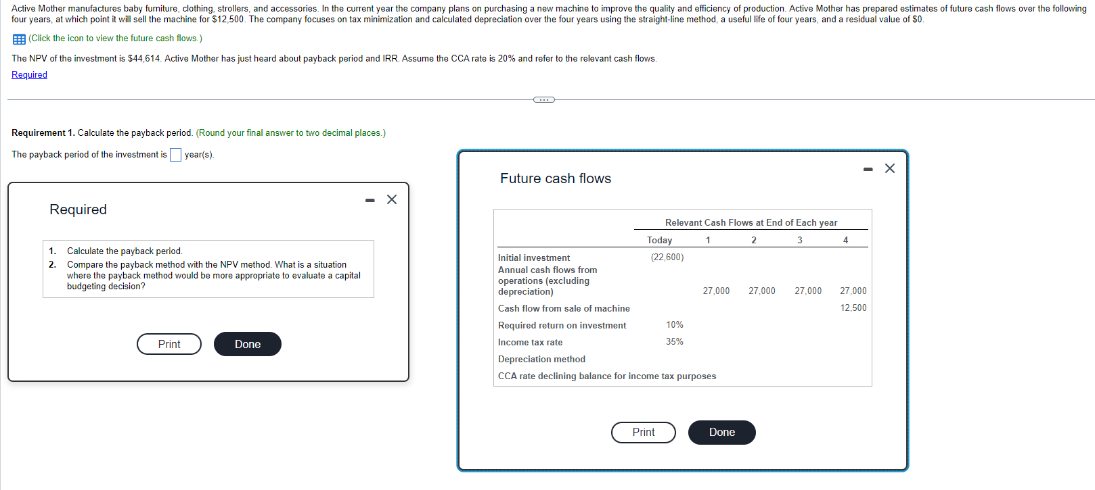1095x490 pixels.
Task: Click the Year 2 27,000 cash flow cell
Action: 762,291
